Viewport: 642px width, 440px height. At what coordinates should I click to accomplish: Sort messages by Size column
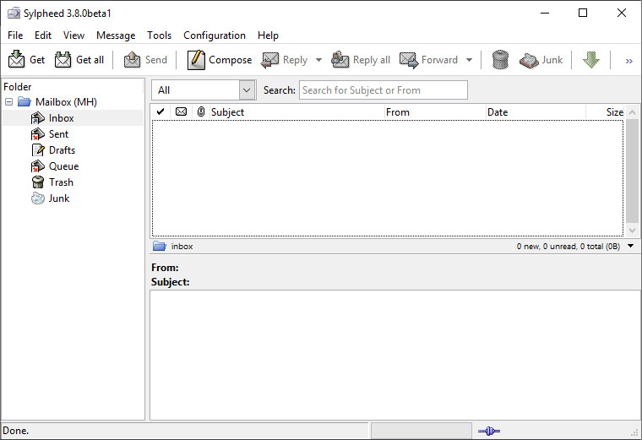[605, 111]
